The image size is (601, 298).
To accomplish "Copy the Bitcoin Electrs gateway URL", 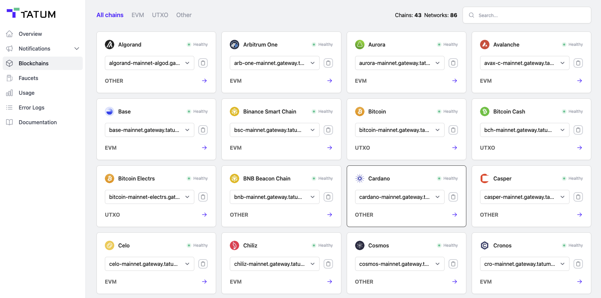I will pos(203,197).
